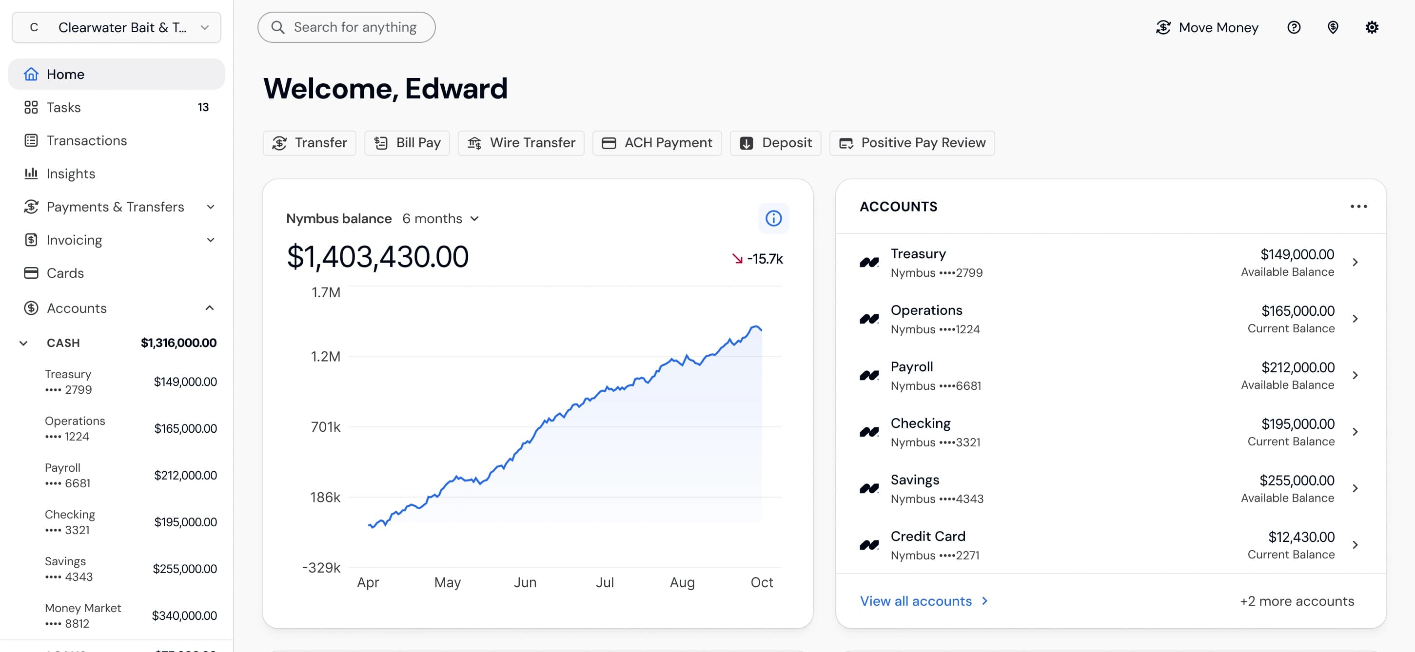Screen dimensions: 1415x652
Task: Click the Treasury account Nymbus logo
Action: point(869,262)
